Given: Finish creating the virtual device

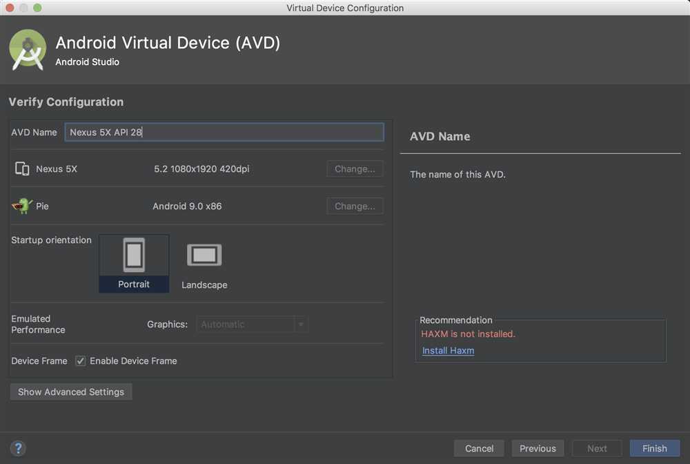Looking at the screenshot, I should pos(654,448).
